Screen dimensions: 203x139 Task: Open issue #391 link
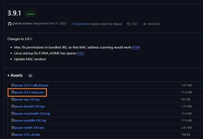(81, 53)
